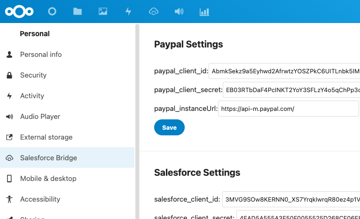
Task: Click the Salesforce Bridge cloud icon in sidebar
Action: (9, 158)
